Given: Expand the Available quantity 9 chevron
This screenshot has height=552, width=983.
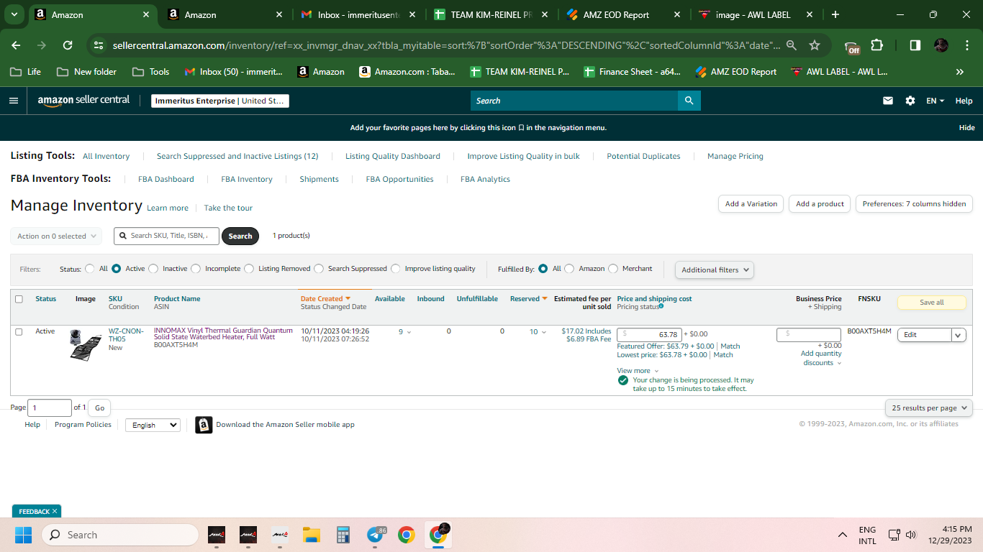Looking at the screenshot, I should click(x=409, y=332).
